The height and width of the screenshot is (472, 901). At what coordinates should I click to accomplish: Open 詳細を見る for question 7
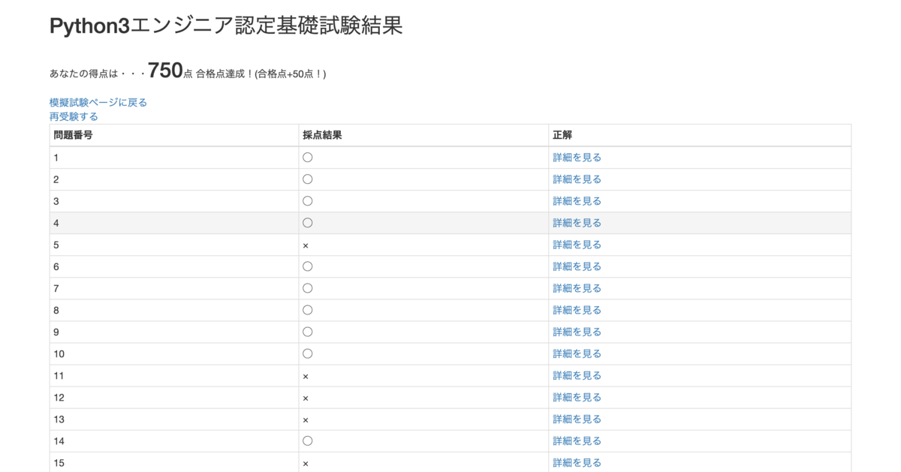click(x=577, y=288)
